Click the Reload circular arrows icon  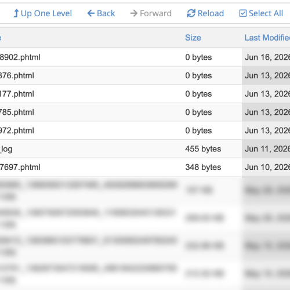tap(191, 13)
